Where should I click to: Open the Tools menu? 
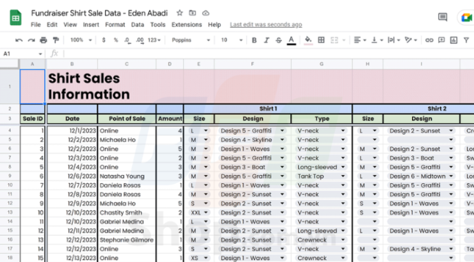pos(158,24)
